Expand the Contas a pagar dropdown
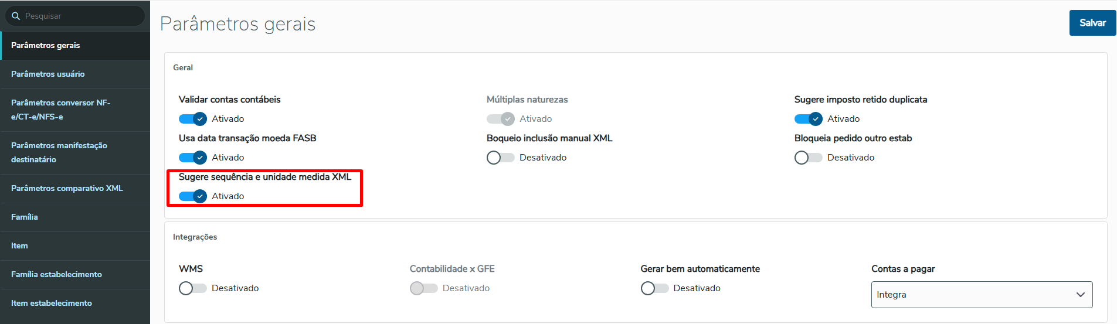 (982, 295)
